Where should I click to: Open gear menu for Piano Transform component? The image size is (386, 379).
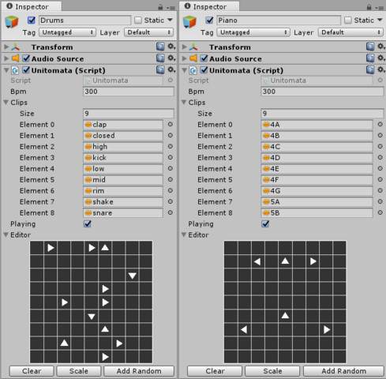pyautogui.click(x=381, y=47)
